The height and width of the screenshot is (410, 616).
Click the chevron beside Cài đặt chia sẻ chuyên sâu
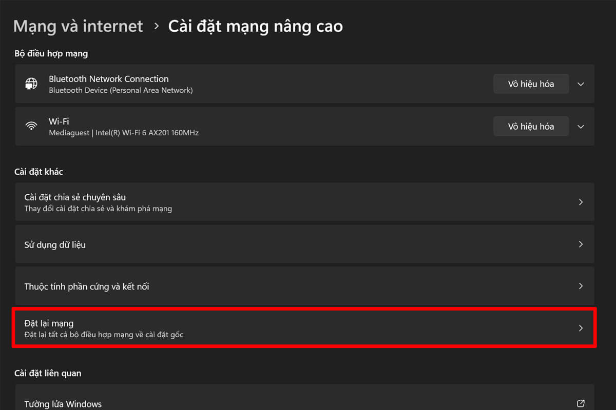tap(581, 202)
